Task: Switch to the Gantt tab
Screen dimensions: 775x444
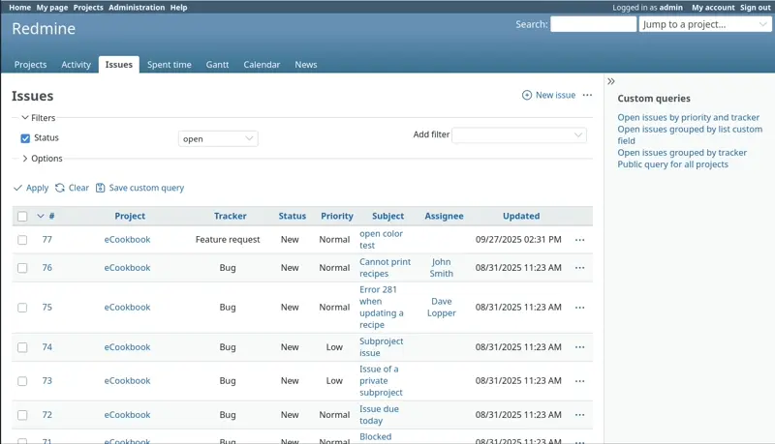Action: (x=217, y=65)
